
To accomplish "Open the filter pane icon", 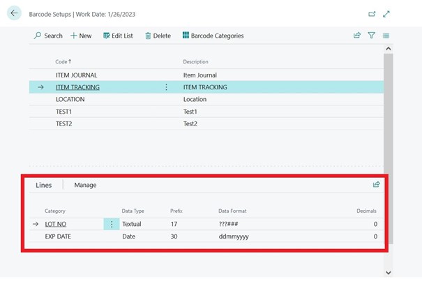I will pyautogui.click(x=371, y=36).
